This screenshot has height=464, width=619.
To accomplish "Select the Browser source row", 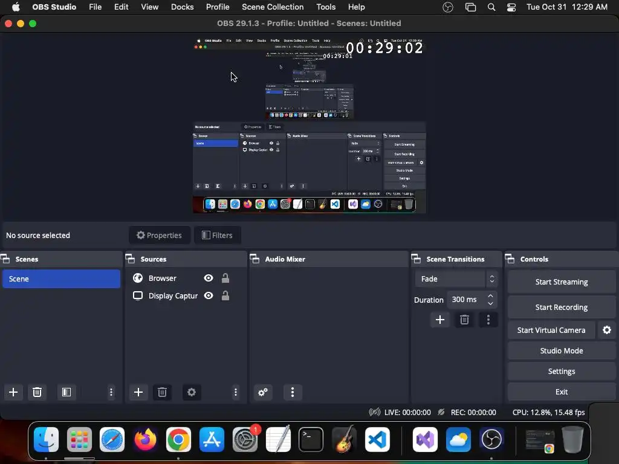I will click(x=186, y=278).
